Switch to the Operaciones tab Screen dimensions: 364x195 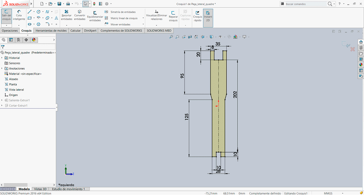[x=10, y=31]
